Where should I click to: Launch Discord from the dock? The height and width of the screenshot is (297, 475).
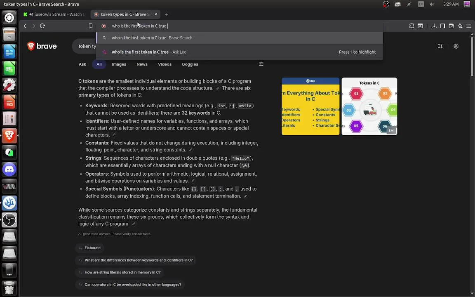click(x=9, y=169)
